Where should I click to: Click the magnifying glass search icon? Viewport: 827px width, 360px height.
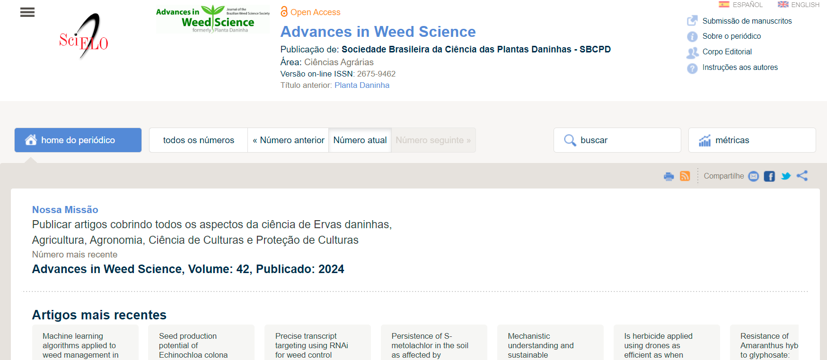click(x=570, y=140)
